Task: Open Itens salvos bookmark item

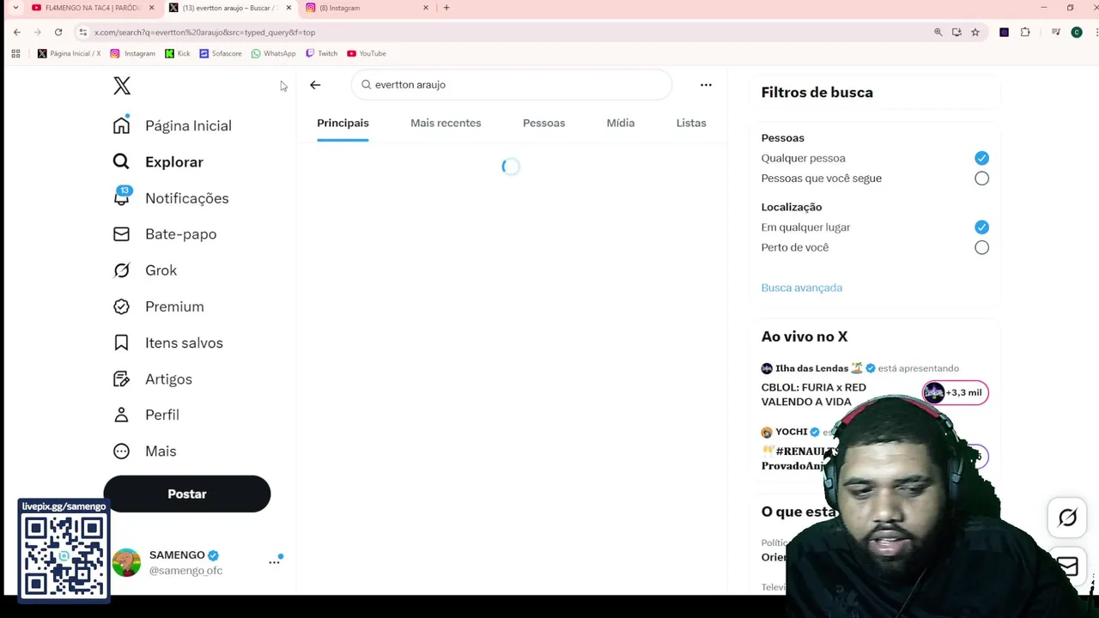Action: coord(168,342)
